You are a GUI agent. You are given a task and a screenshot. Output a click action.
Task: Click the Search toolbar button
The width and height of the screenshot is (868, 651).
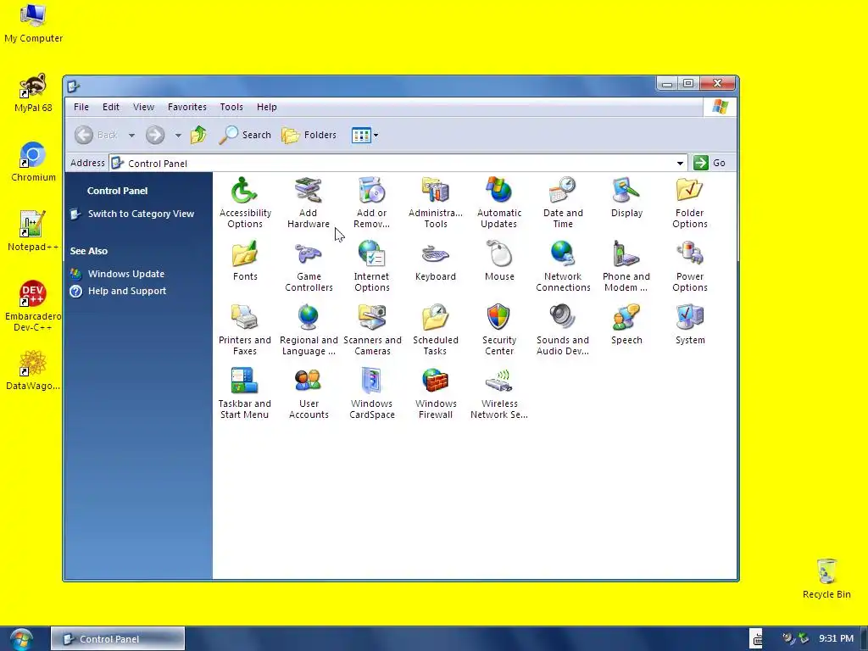point(245,135)
